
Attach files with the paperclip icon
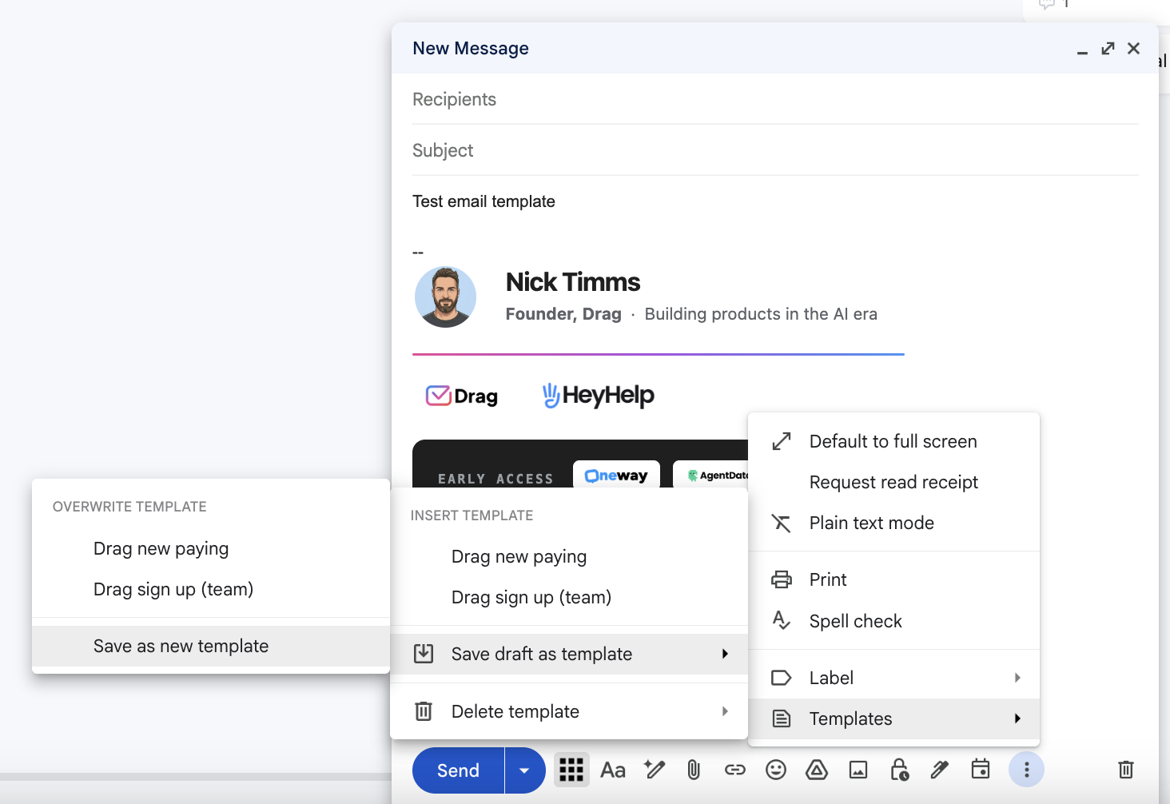(694, 770)
